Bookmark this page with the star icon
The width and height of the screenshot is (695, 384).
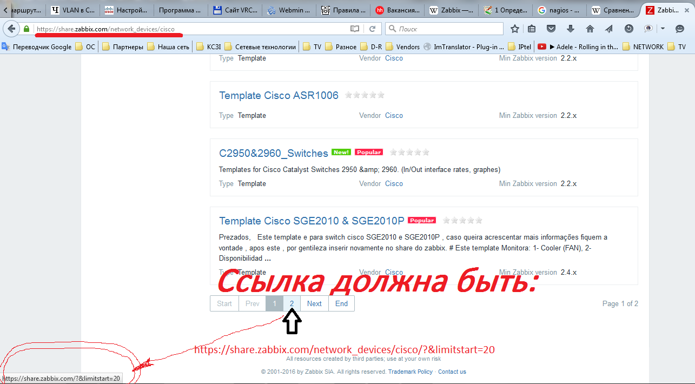(x=515, y=29)
